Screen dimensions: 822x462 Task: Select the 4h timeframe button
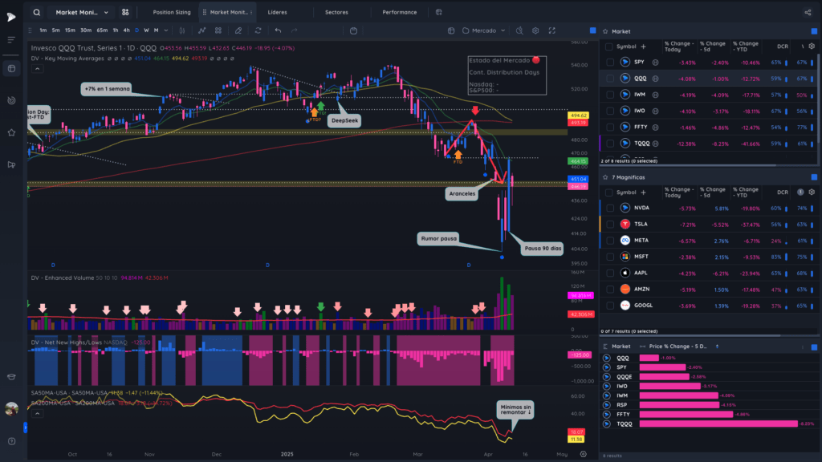126,30
